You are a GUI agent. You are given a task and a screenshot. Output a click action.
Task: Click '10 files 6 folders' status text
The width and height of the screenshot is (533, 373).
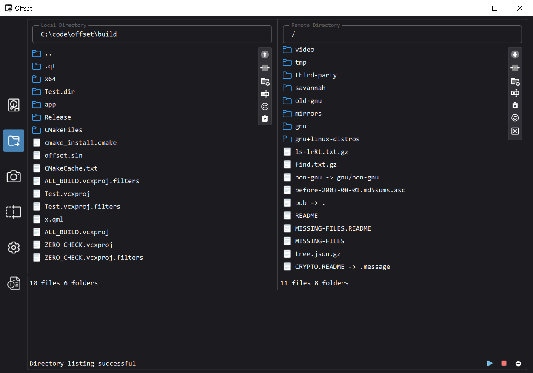point(64,283)
